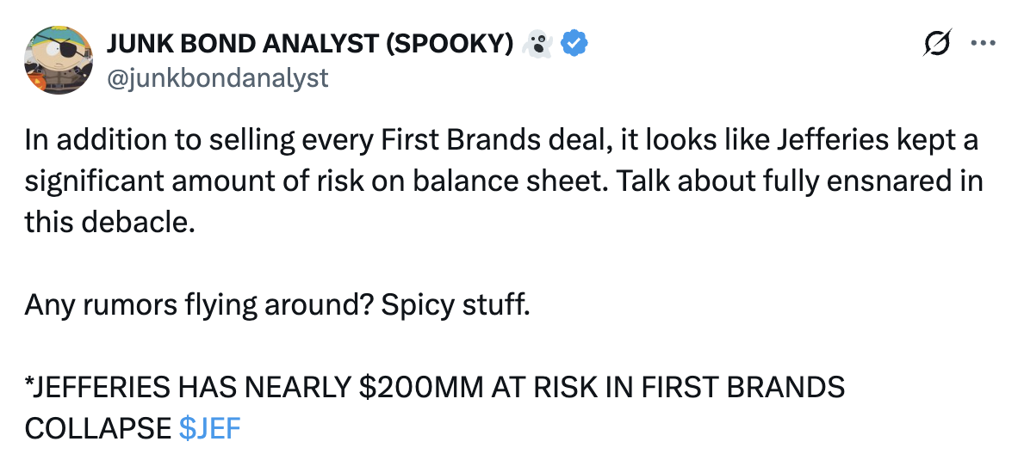The image size is (1018, 454).
Task: Click the @junkbondanalyst handle
Action: pos(217,77)
